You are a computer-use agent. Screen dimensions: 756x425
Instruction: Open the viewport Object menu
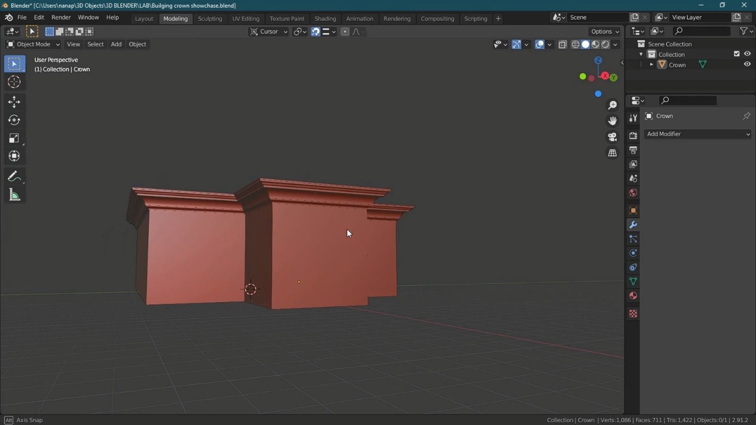[137, 44]
